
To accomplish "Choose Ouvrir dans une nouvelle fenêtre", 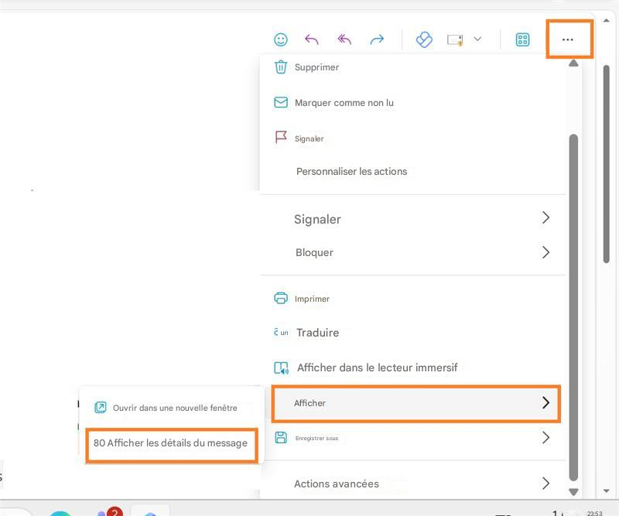I will coord(172,408).
